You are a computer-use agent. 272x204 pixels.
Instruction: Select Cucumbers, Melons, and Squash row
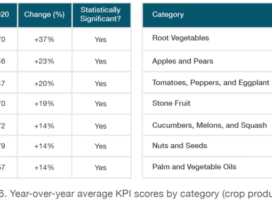[x=207, y=125]
